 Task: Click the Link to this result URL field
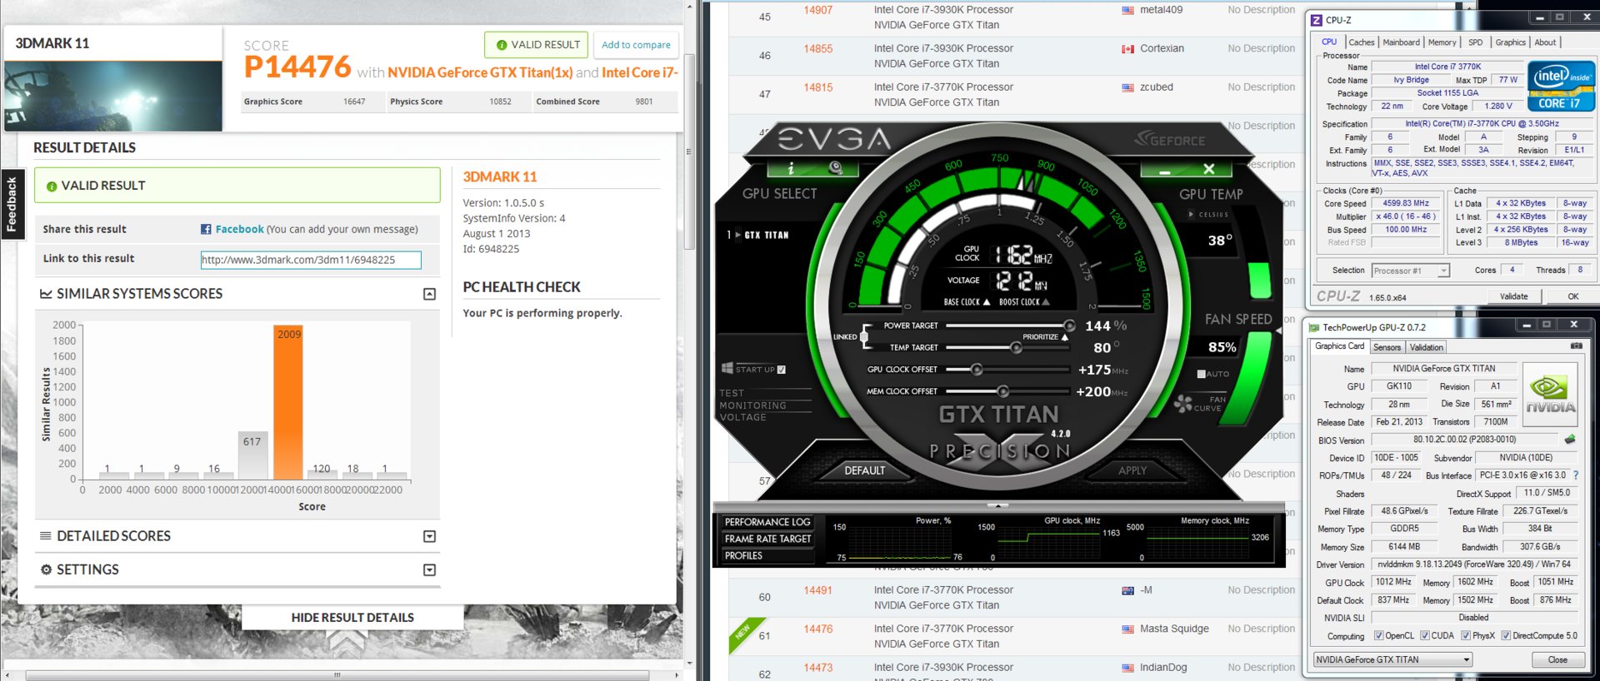311,260
